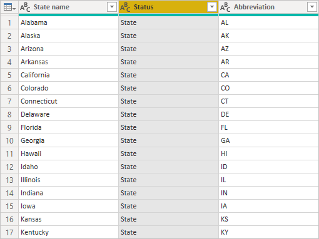The width and height of the screenshot is (319, 239).
Task: Click the CA abbreviation cell
Action: point(268,75)
